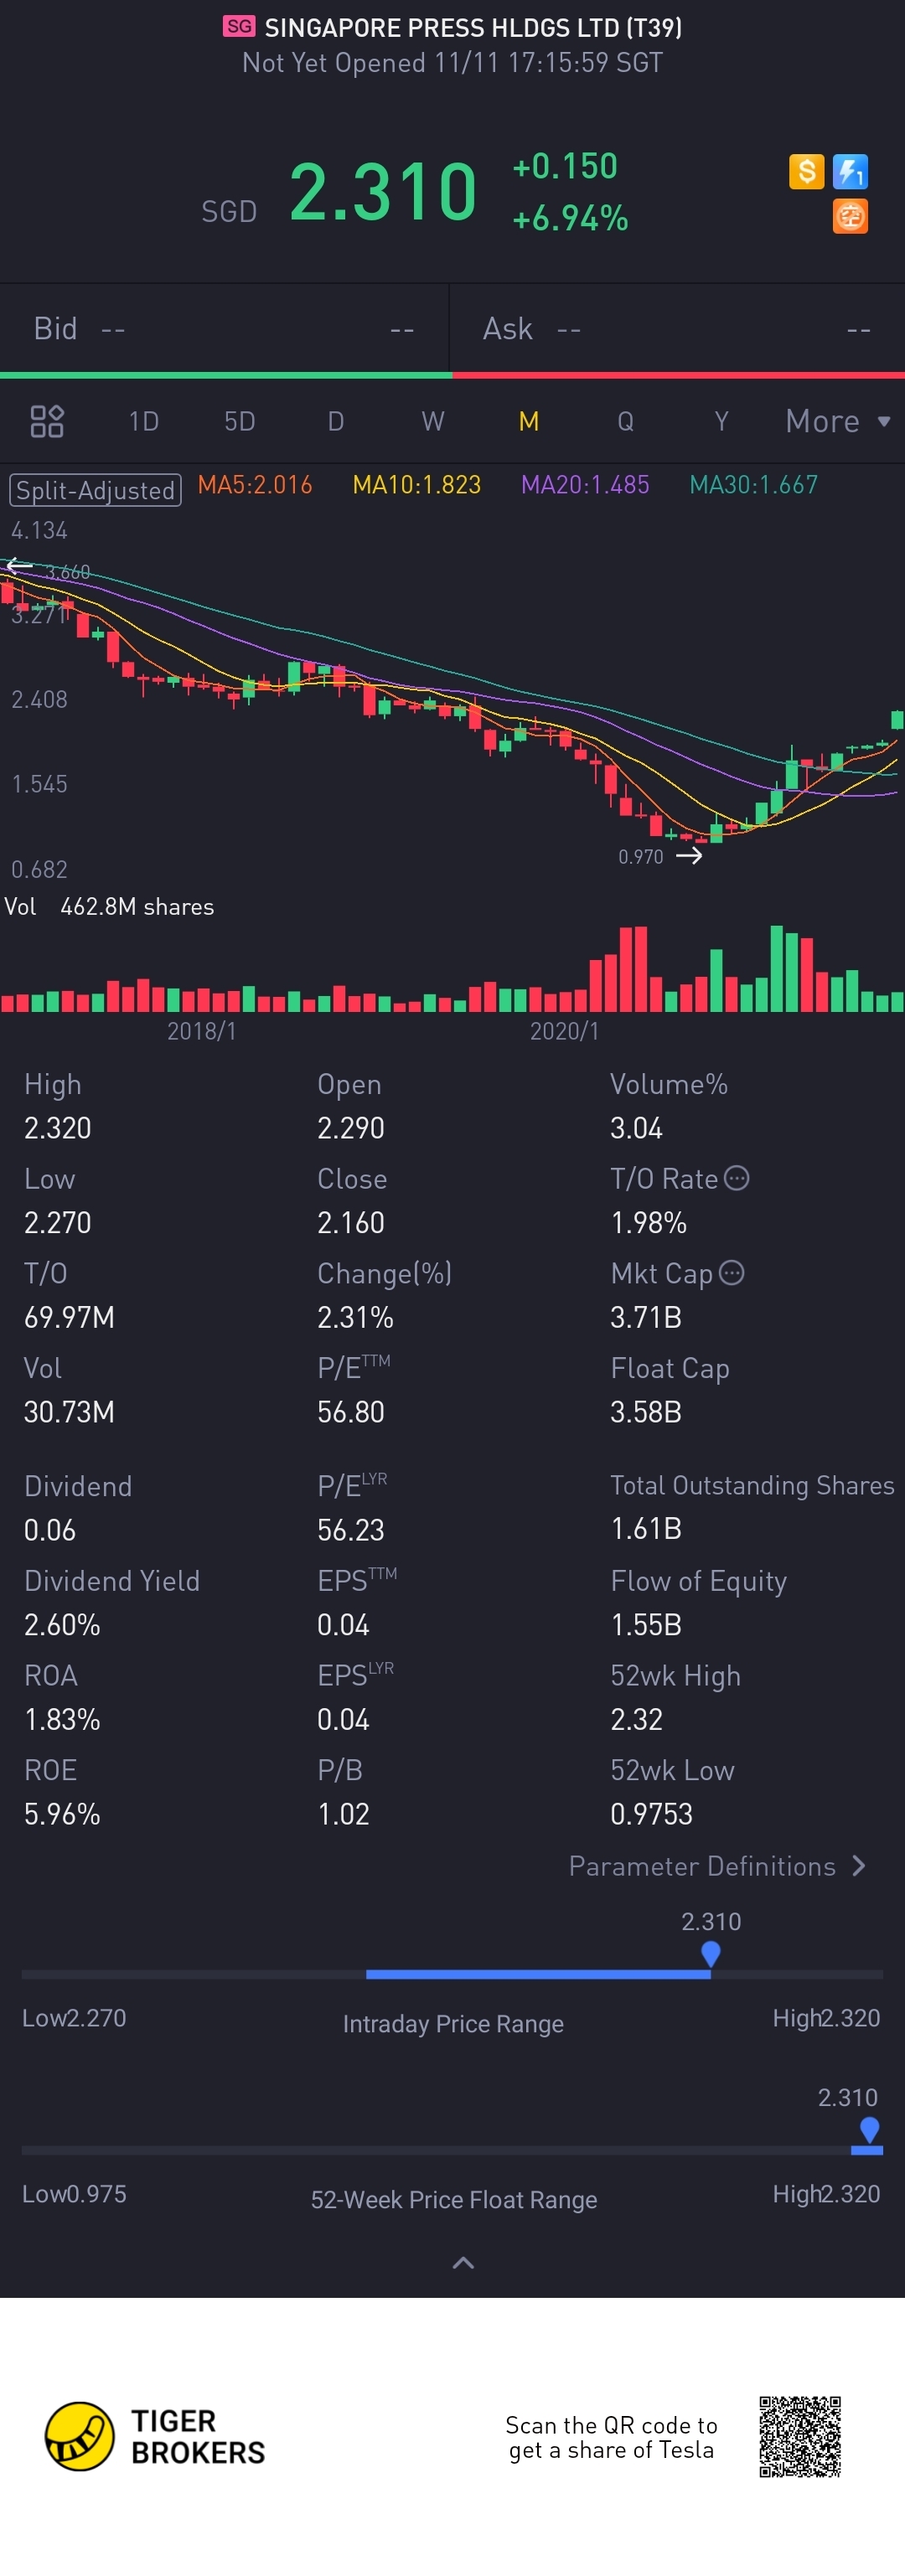Tap the blue lightning badge icon
Image resolution: width=905 pixels, height=2576 pixels.
[850, 172]
